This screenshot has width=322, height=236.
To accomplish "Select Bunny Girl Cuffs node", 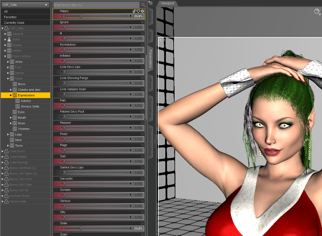I will pyautogui.click(x=21, y=179).
